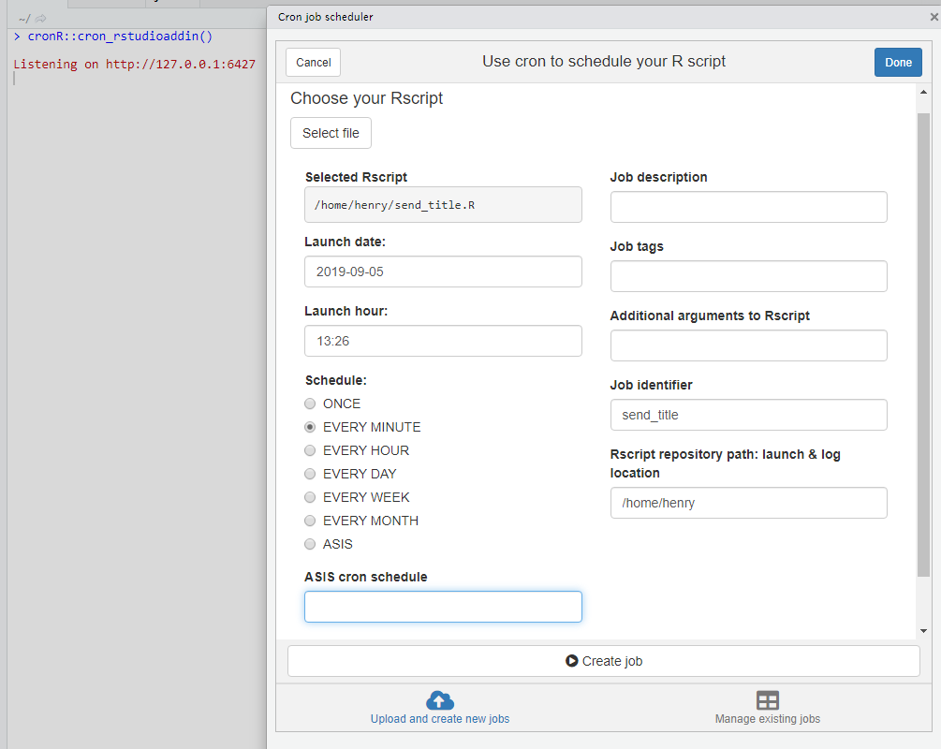Click the blue Done button
Image resolution: width=941 pixels, height=749 pixels.
click(898, 63)
